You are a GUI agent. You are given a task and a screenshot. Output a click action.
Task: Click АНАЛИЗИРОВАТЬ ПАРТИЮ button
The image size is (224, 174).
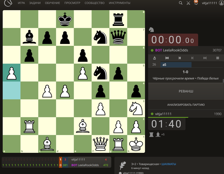(186, 105)
